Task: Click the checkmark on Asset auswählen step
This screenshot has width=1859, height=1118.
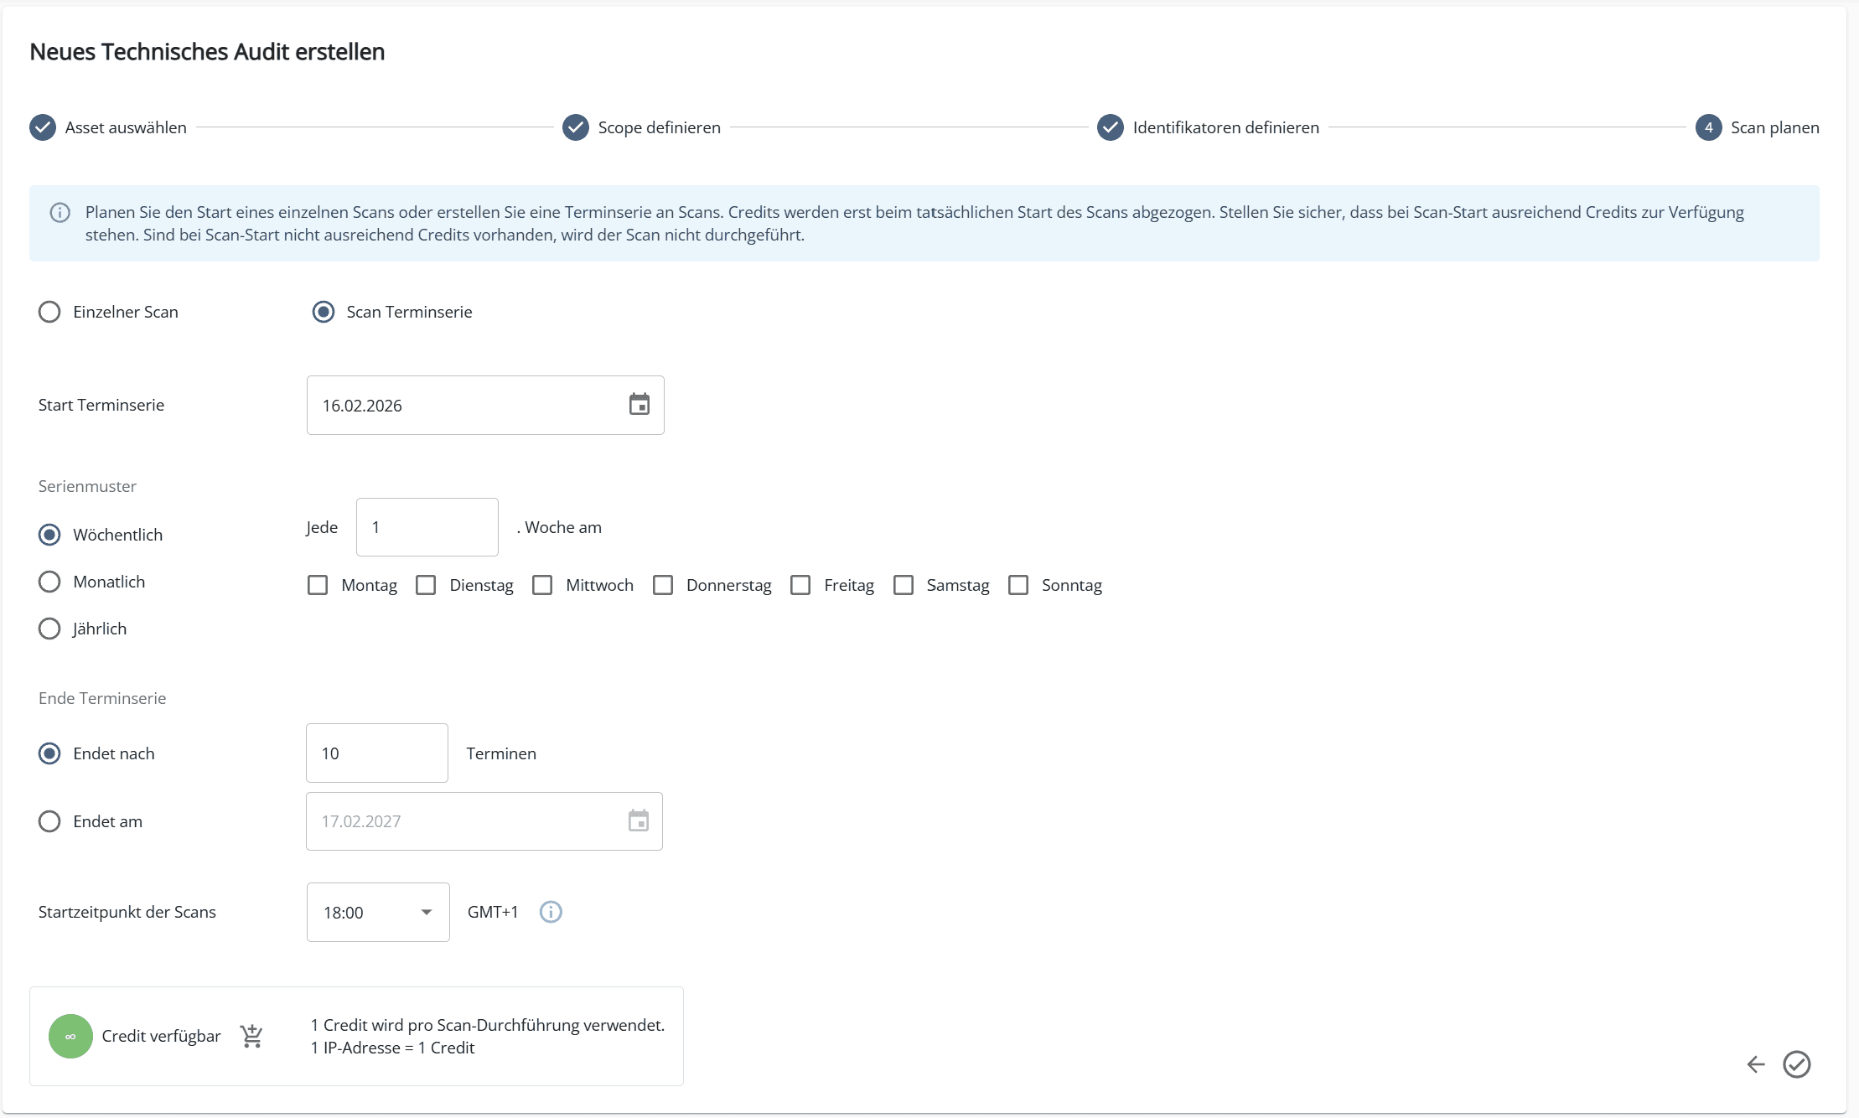Action: (43, 127)
